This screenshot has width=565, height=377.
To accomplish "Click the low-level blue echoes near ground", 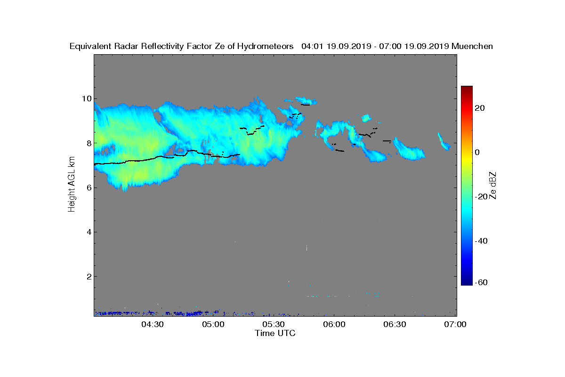I will [174, 312].
